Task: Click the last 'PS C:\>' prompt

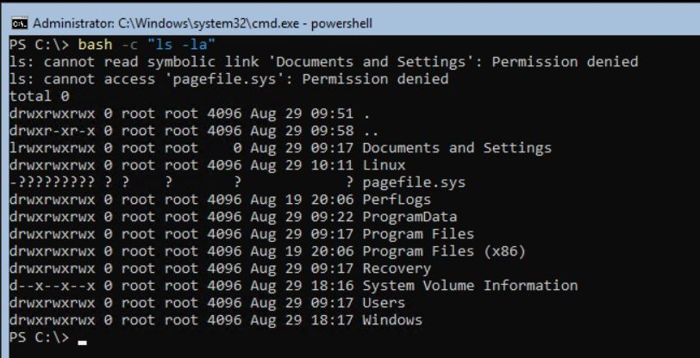Action: 37,337
